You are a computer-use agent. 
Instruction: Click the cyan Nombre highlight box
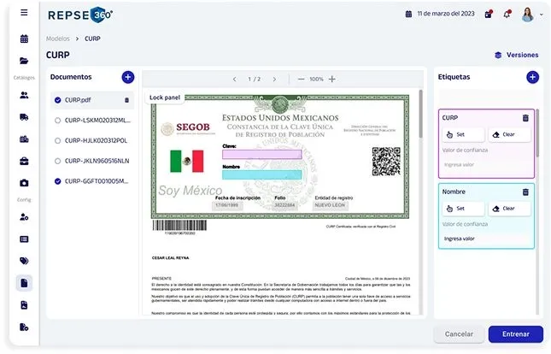click(261, 174)
